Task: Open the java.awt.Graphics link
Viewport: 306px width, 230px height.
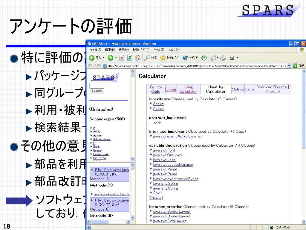Action: (167, 155)
